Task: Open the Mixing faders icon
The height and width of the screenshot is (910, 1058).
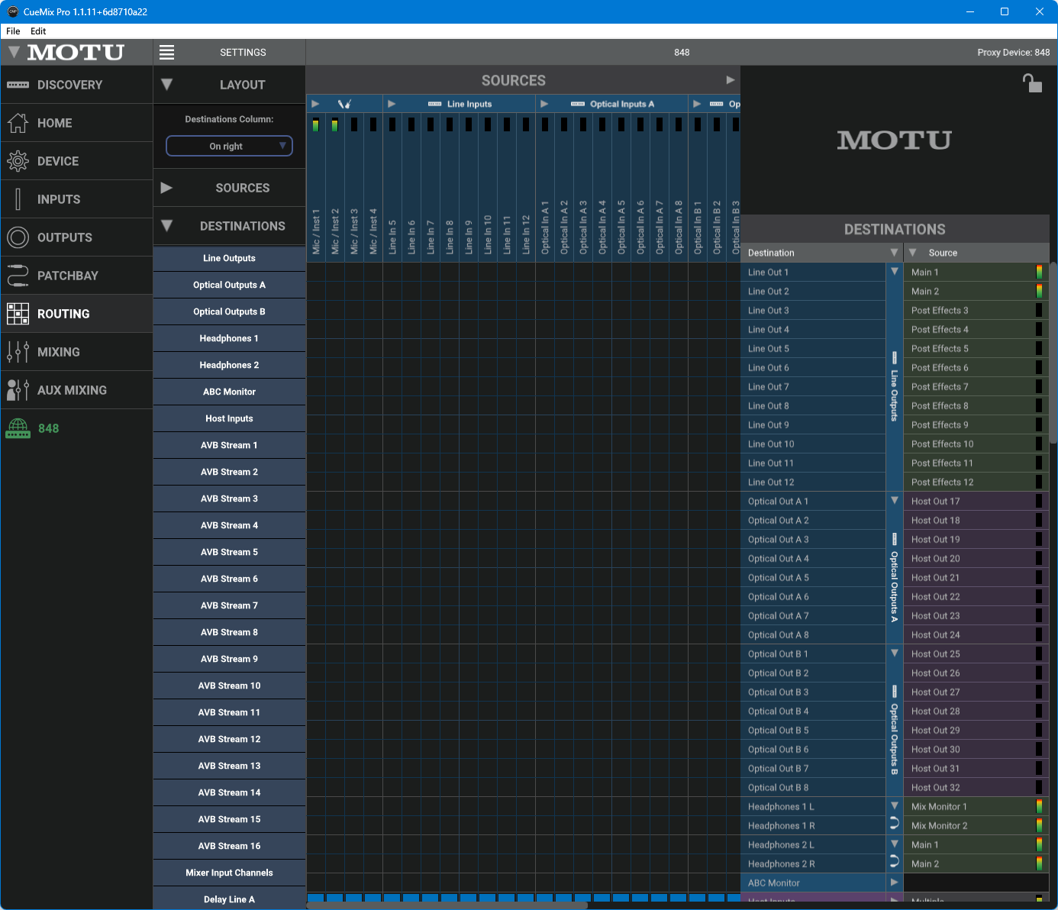Action: 18,352
